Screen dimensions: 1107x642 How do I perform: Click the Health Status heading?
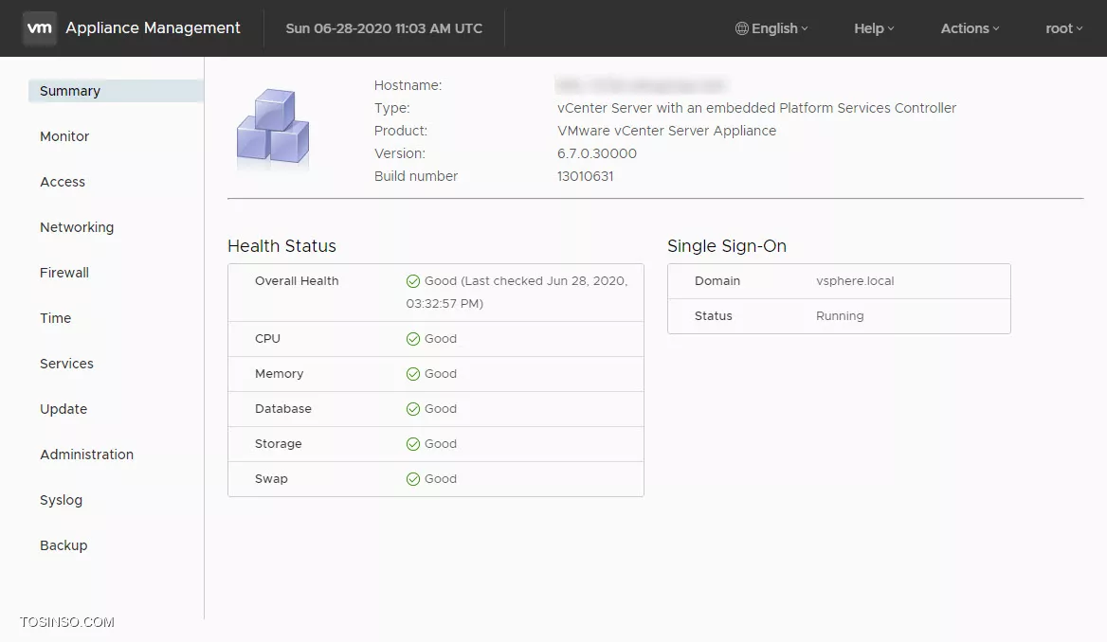tap(281, 245)
